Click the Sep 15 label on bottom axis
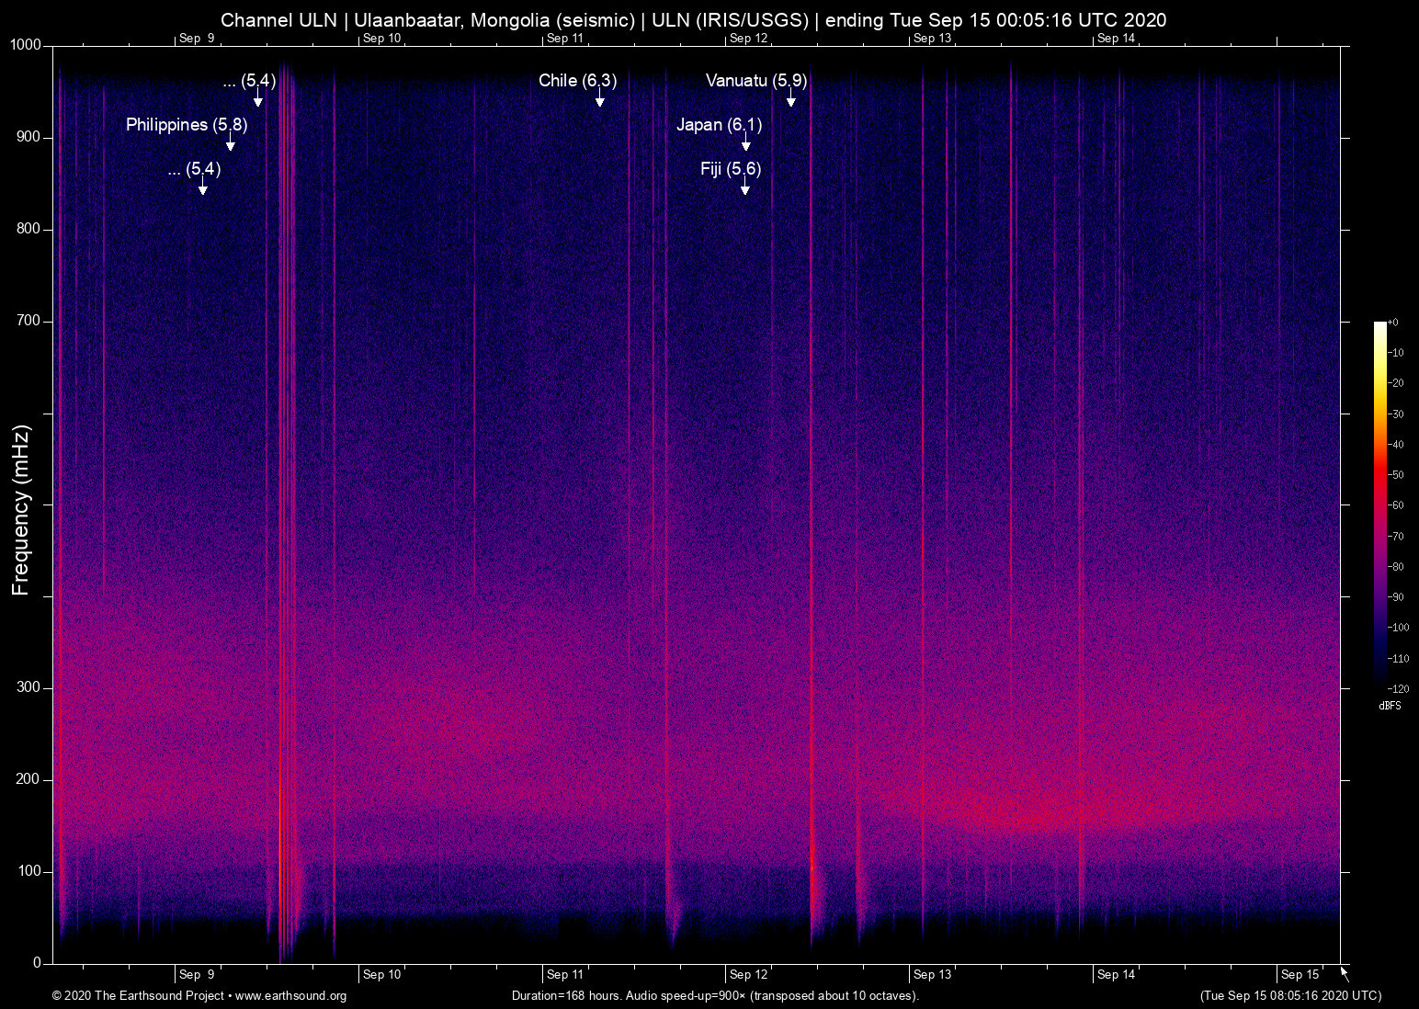Screen dimensions: 1419x1009 point(1300,974)
